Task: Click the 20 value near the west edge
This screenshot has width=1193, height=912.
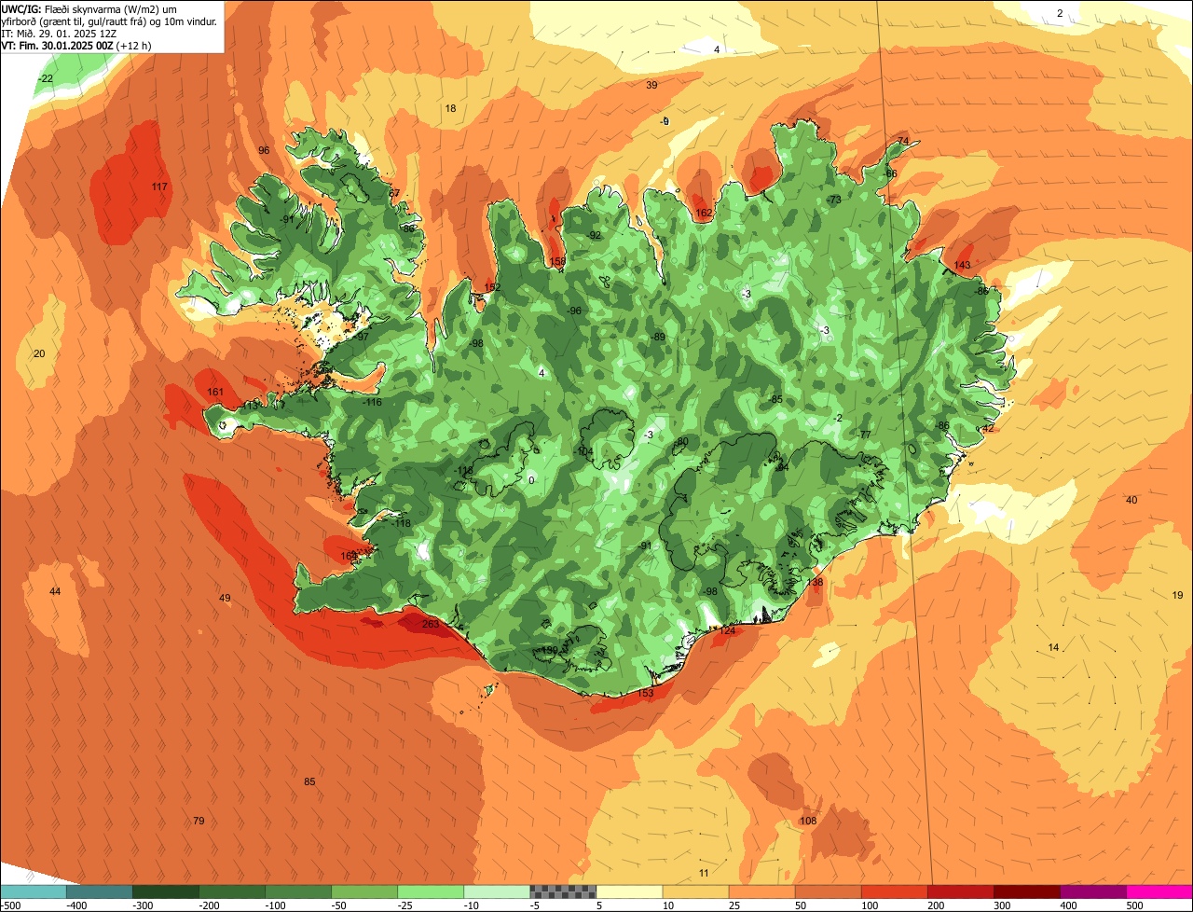Action: (39, 354)
